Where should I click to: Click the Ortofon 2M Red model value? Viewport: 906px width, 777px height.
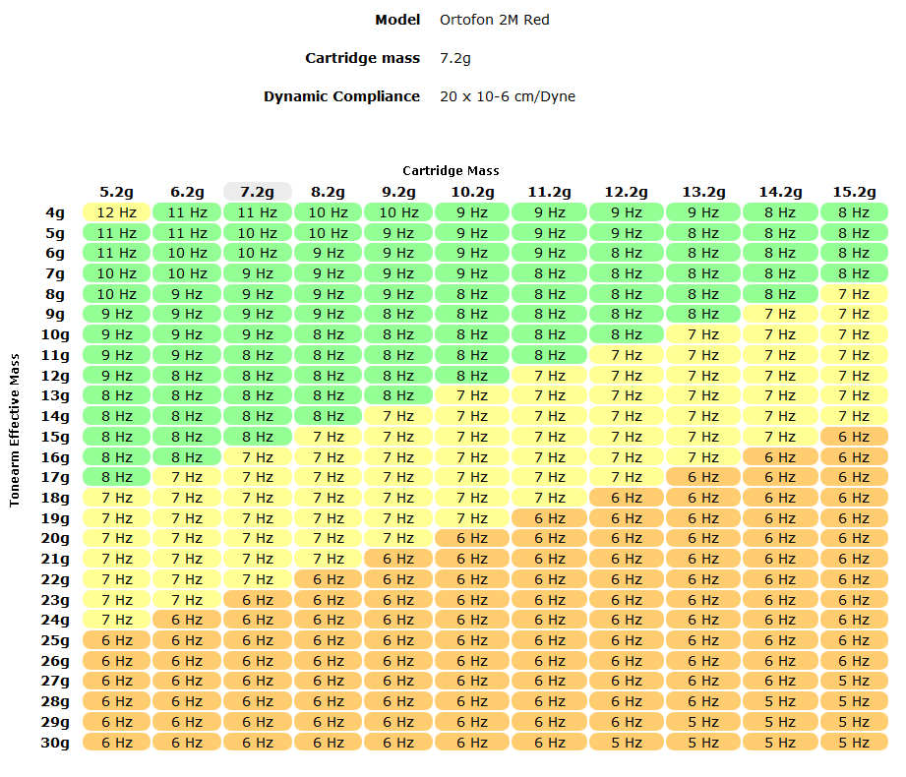(494, 20)
